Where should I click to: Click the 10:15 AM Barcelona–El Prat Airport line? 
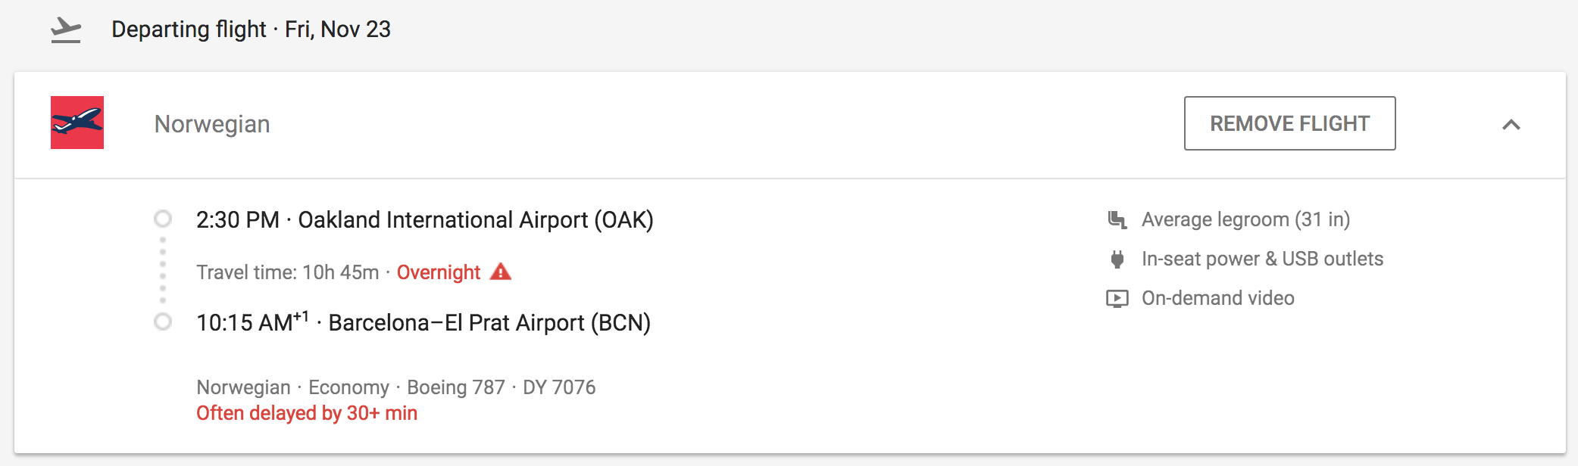pyautogui.click(x=423, y=323)
